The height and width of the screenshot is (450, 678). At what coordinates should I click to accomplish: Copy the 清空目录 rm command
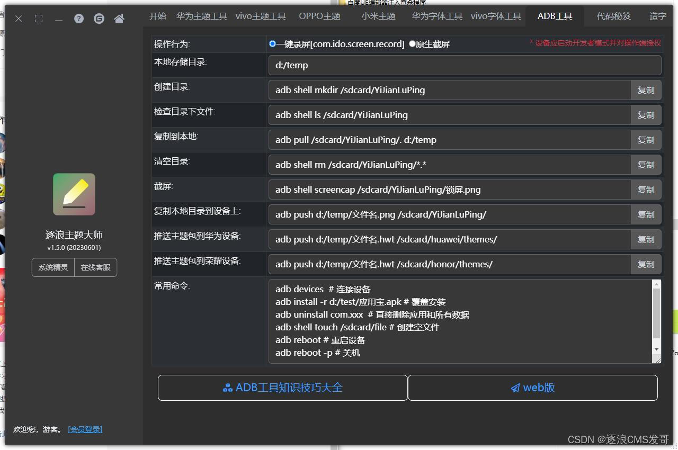tap(646, 165)
